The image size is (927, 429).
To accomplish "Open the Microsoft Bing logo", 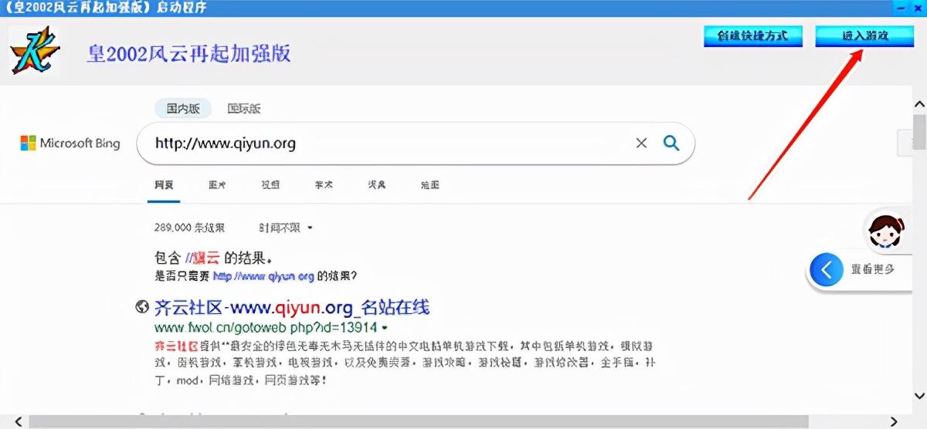I will pyautogui.click(x=70, y=143).
